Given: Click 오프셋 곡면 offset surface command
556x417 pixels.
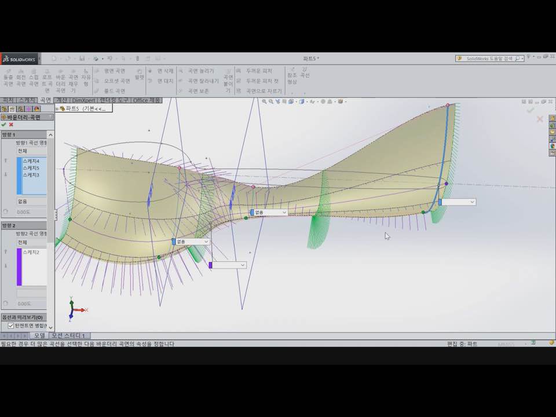Looking at the screenshot, I should 113,81.
